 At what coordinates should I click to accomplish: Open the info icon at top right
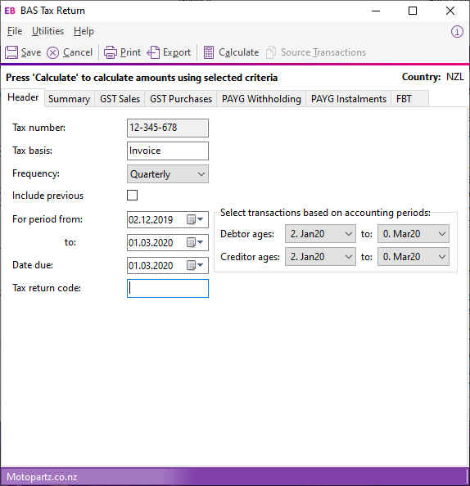click(457, 32)
